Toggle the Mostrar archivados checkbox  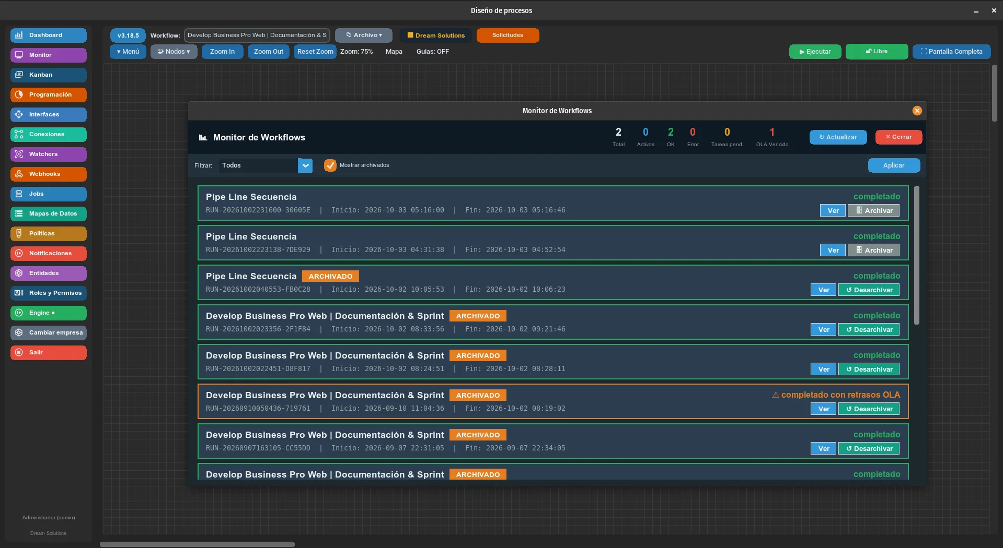(330, 165)
